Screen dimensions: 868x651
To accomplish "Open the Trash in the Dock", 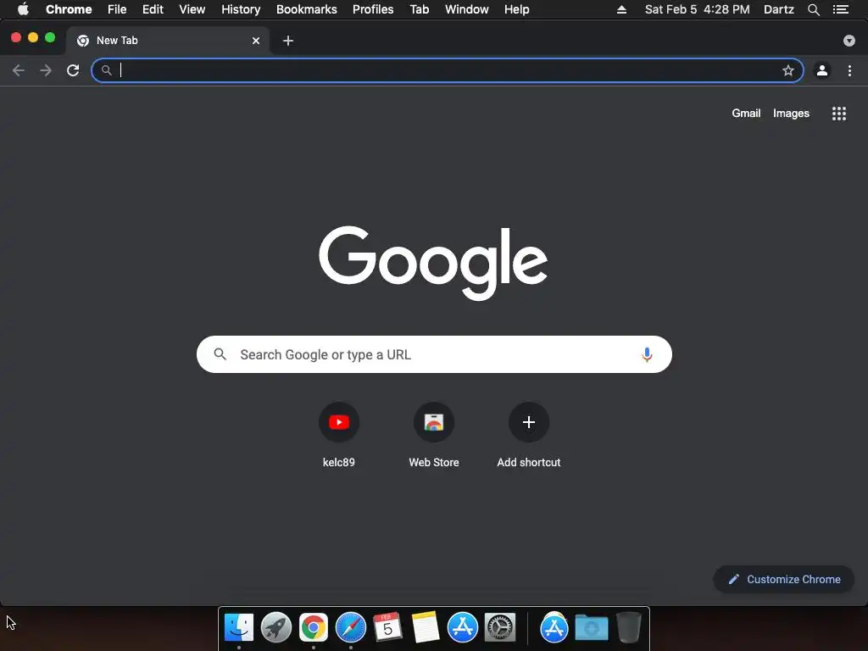I will (628, 627).
